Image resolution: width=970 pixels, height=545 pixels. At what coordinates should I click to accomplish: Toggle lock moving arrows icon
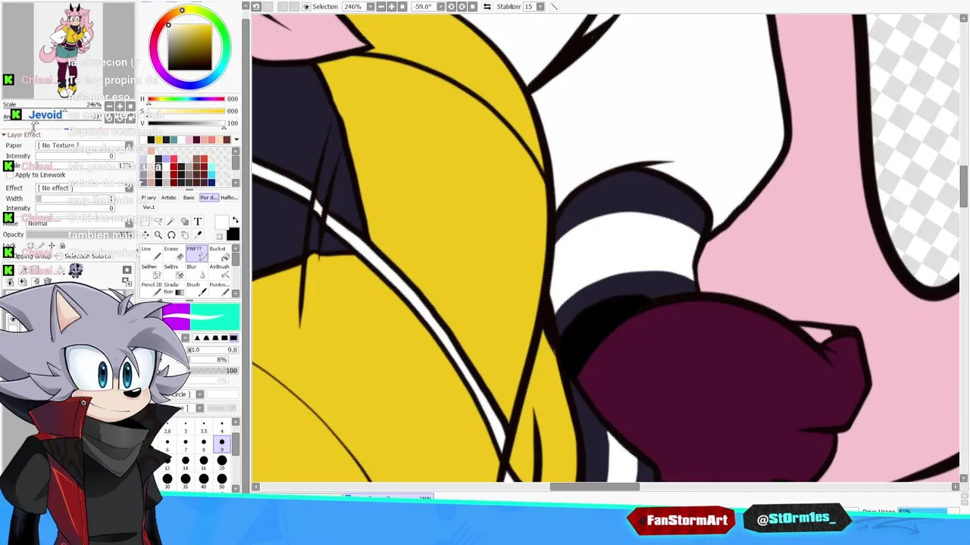click(x=52, y=245)
